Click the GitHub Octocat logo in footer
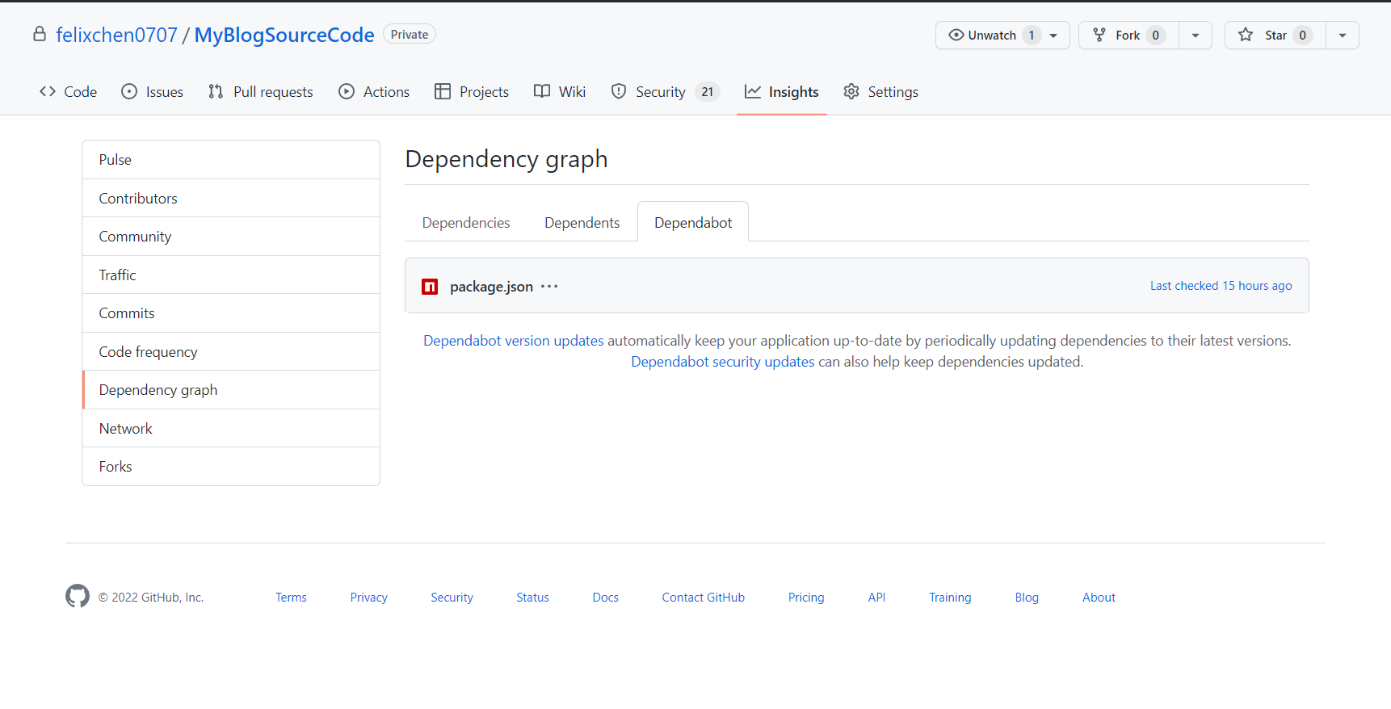The width and height of the screenshot is (1391, 709). [x=78, y=596]
